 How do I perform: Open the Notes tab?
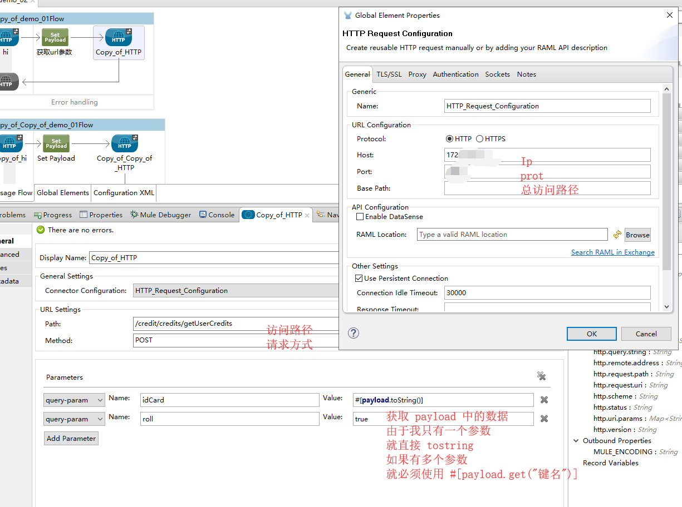pos(527,74)
